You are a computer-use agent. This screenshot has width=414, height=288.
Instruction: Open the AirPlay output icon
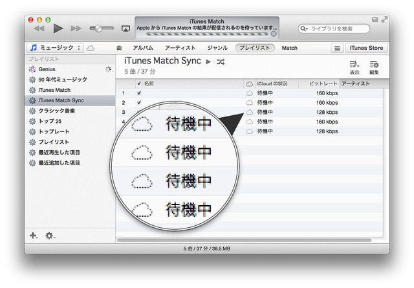(x=125, y=28)
